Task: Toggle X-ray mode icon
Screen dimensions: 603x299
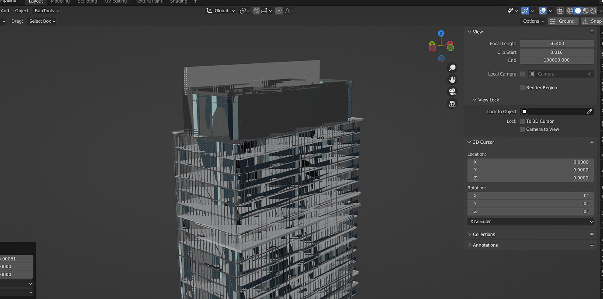Action: (560, 10)
